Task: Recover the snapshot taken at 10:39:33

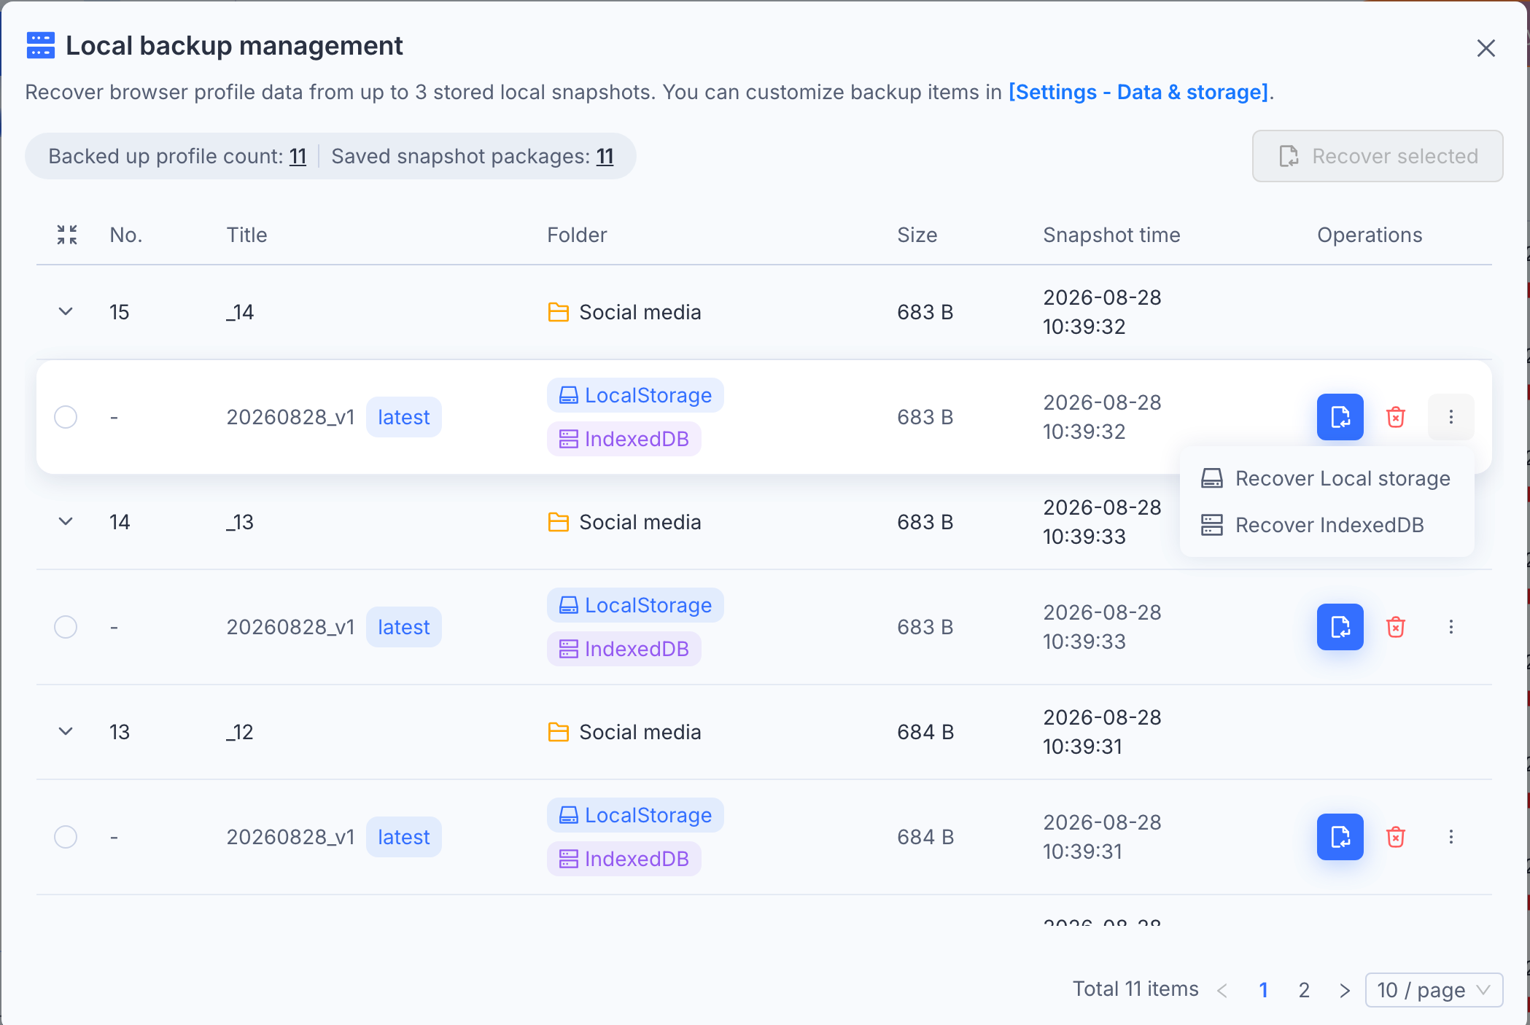Action: 1340,627
